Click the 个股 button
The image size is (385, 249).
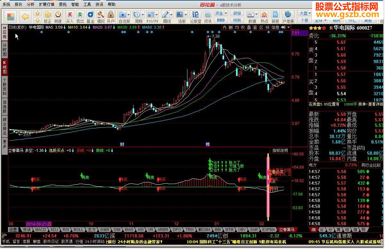pyautogui.click(x=304, y=20)
